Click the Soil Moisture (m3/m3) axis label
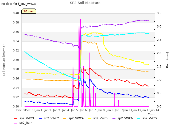The width and height of the screenshot is (171, 128). [x=4, y=60]
